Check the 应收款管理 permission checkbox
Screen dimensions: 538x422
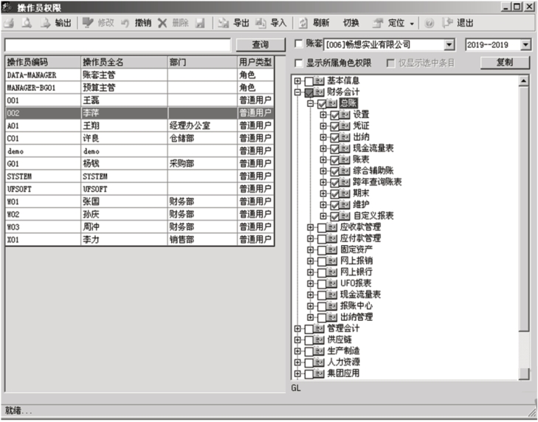[322, 228]
